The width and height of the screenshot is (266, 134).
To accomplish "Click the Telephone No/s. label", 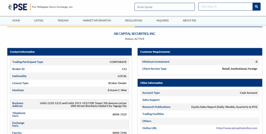I will point(19,114).
